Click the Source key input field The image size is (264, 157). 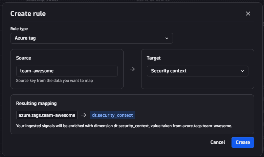67,71
